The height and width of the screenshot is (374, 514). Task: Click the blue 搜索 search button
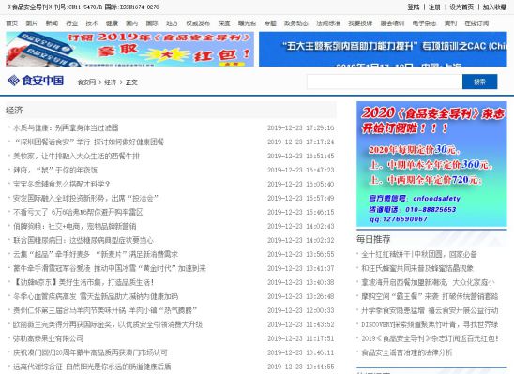479,82
